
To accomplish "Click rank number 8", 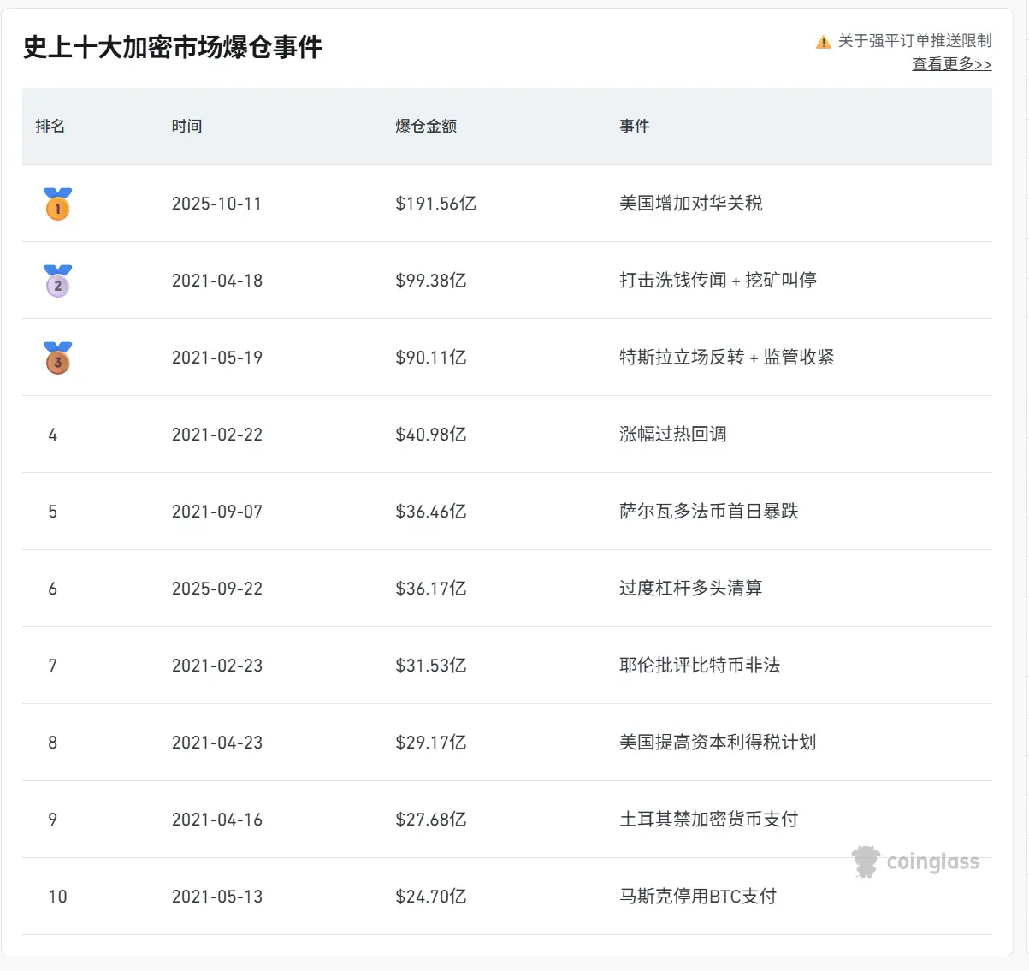I will click(x=53, y=743).
